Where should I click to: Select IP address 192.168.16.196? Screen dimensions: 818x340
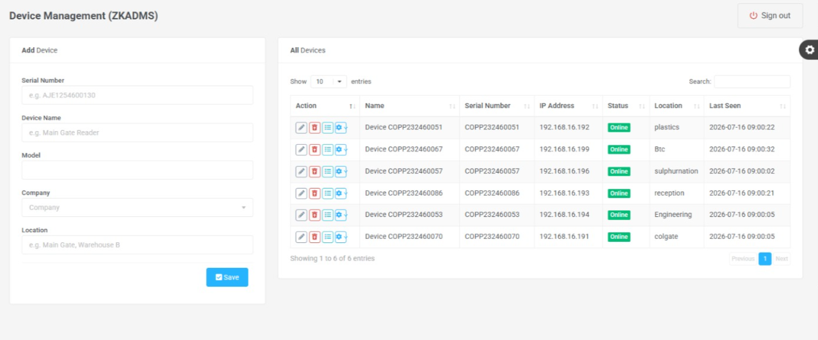click(564, 171)
